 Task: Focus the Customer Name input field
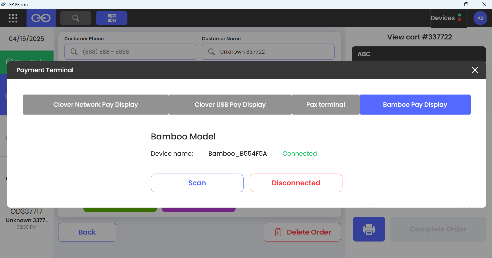268,52
